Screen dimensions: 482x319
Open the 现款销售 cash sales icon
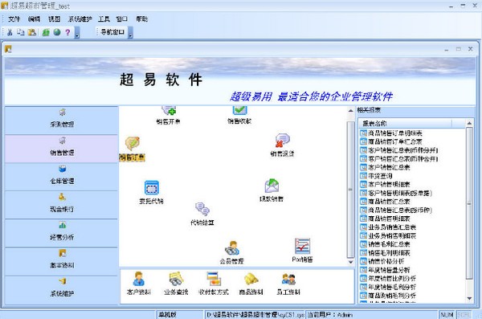[x=272, y=190]
